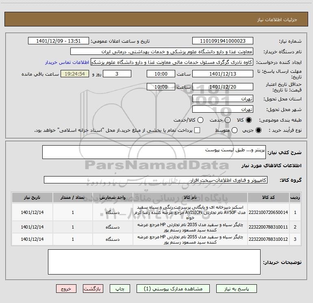Click the response deadline date 1401/12/13
This screenshot has width=313, height=303.
pyautogui.click(x=223, y=74)
